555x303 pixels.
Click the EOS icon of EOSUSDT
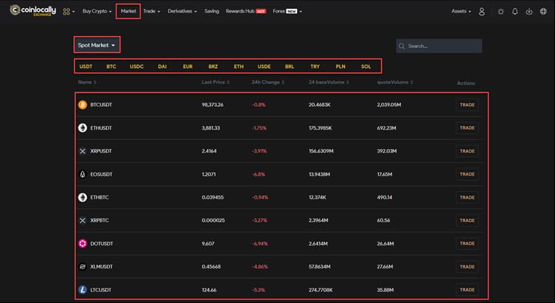pyautogui.click(x=83, y=174)
